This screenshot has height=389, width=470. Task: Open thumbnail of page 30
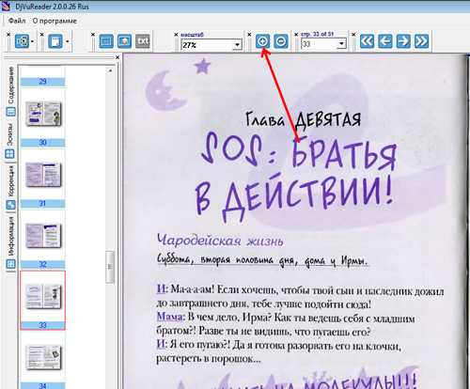pyautogui.click(x=43, y=114)
